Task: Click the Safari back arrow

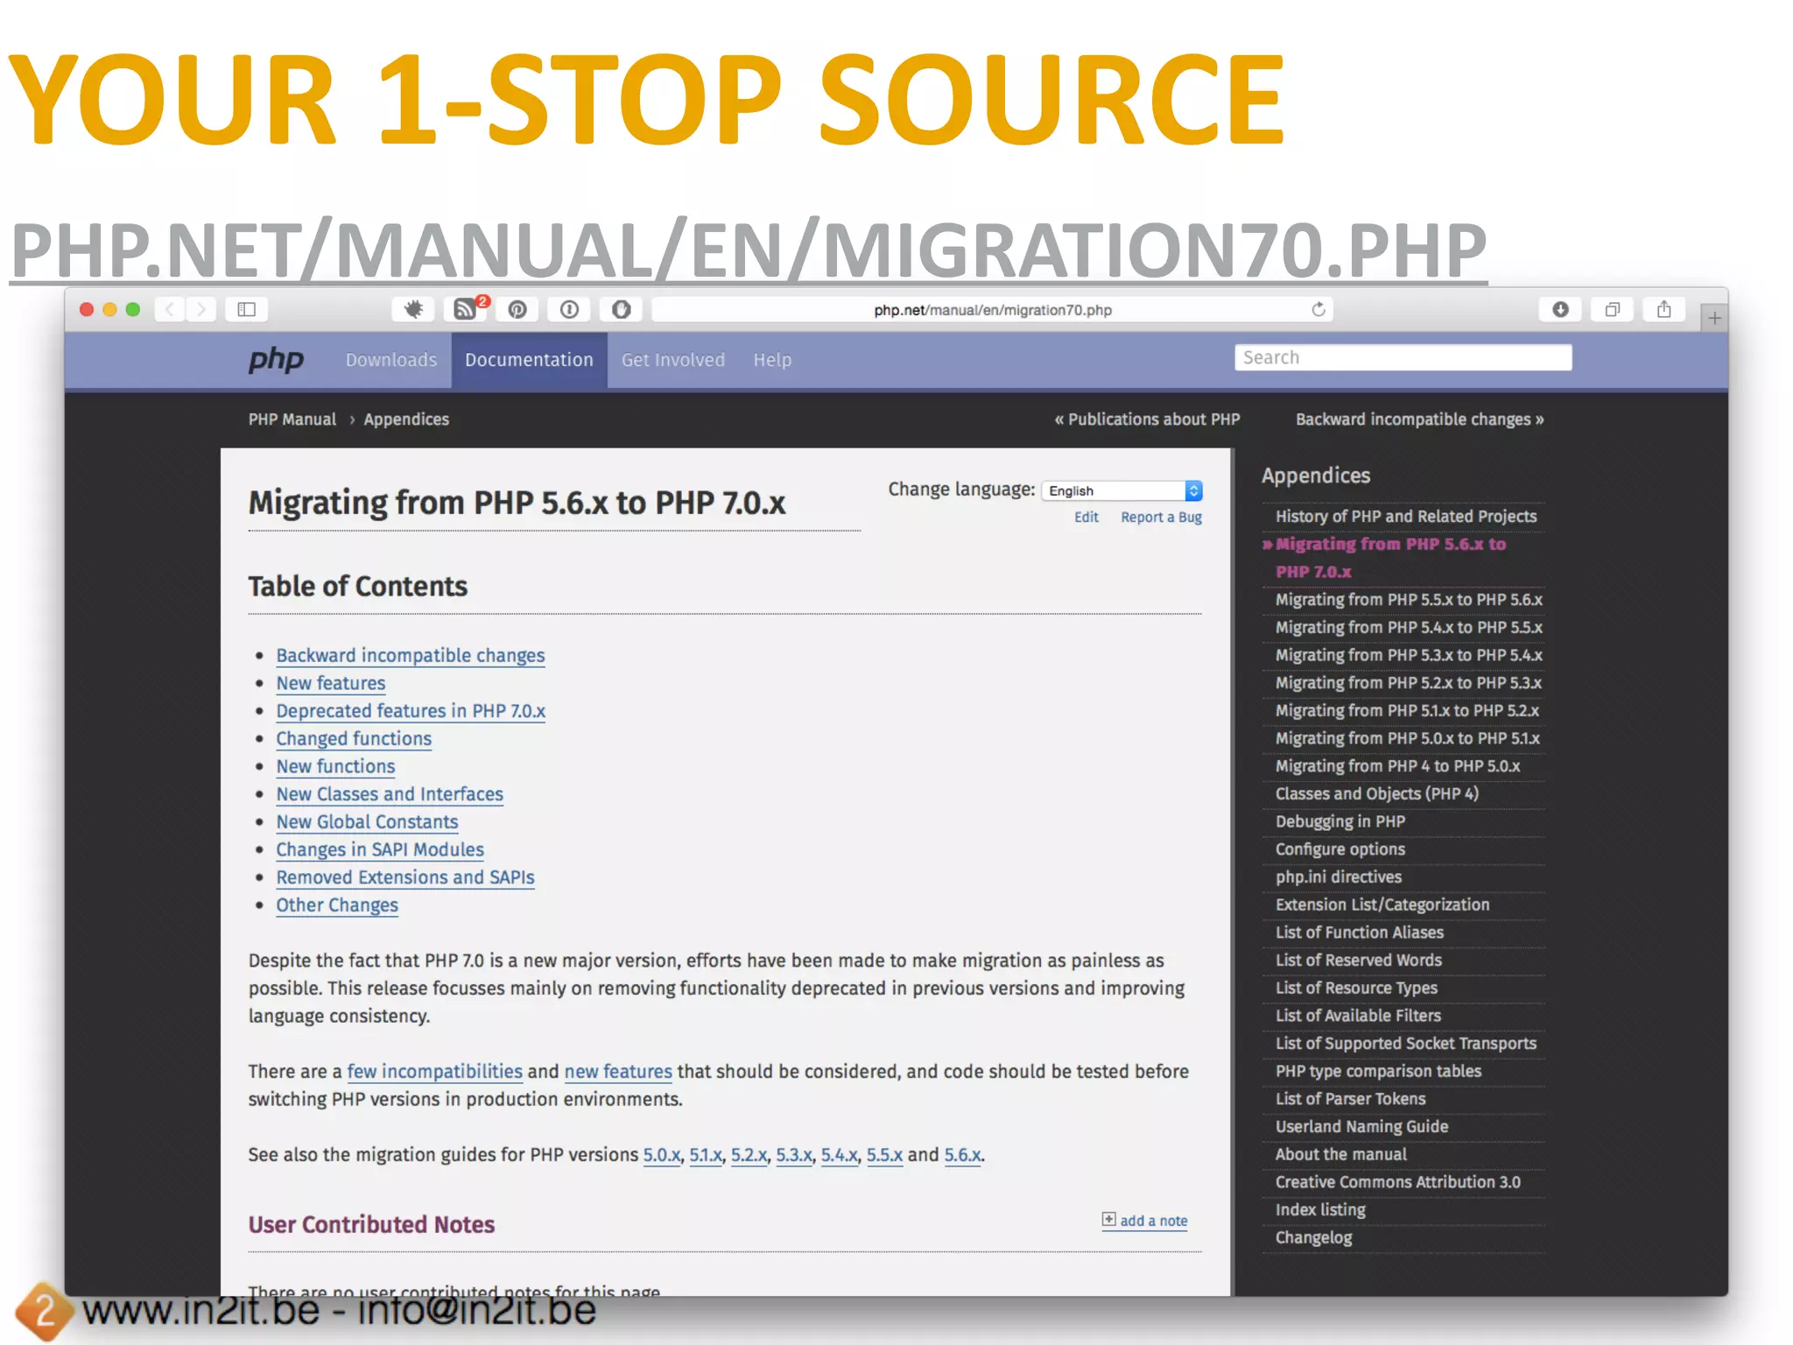Action: [171, 310]
